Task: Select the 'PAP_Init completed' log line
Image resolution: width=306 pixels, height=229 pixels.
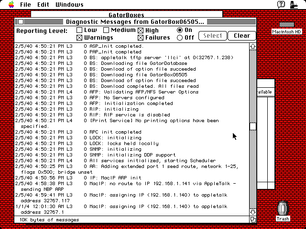Action: 132,52
